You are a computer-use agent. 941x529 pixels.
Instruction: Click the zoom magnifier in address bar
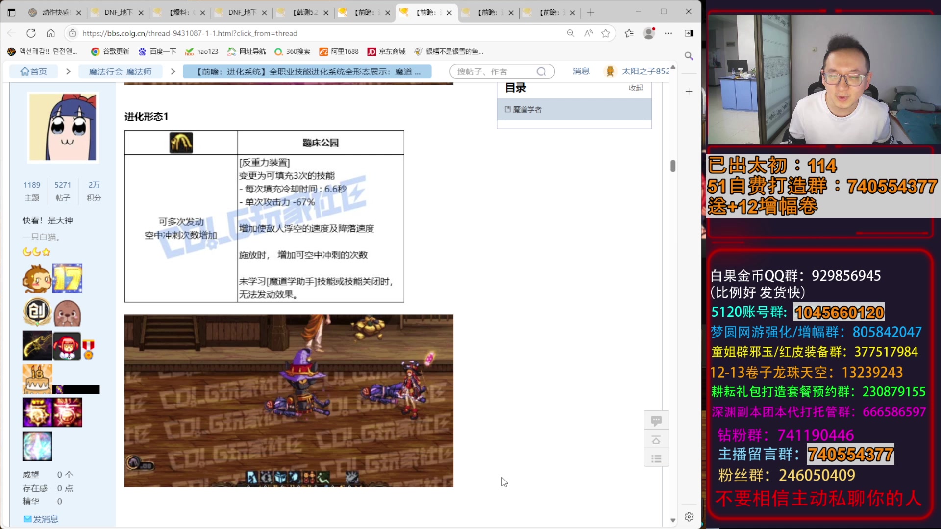click(x=570, y=33)
